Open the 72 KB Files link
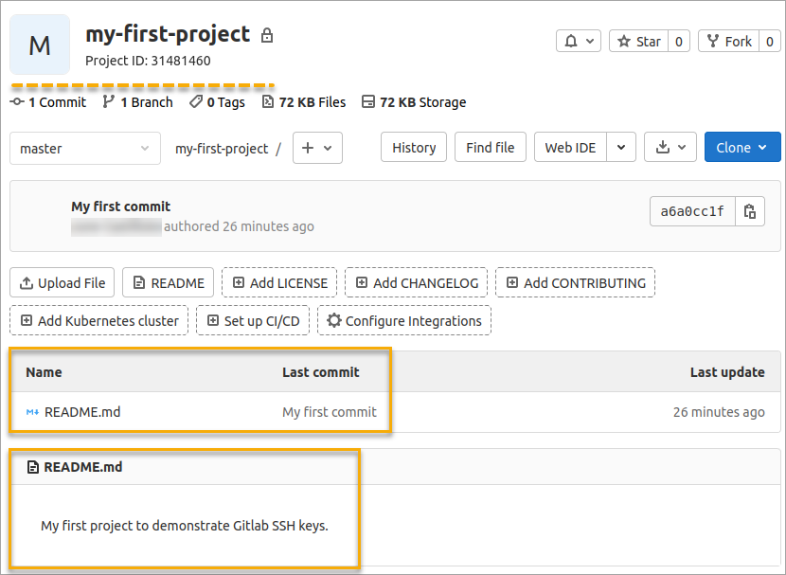 pyautogui.click(x=304, y=102)
